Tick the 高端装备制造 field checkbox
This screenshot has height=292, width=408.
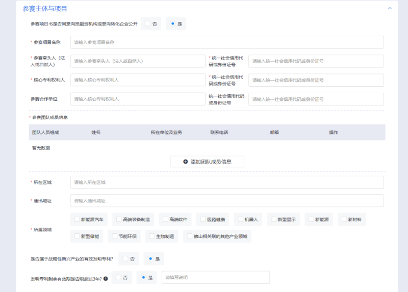[118, 220]
